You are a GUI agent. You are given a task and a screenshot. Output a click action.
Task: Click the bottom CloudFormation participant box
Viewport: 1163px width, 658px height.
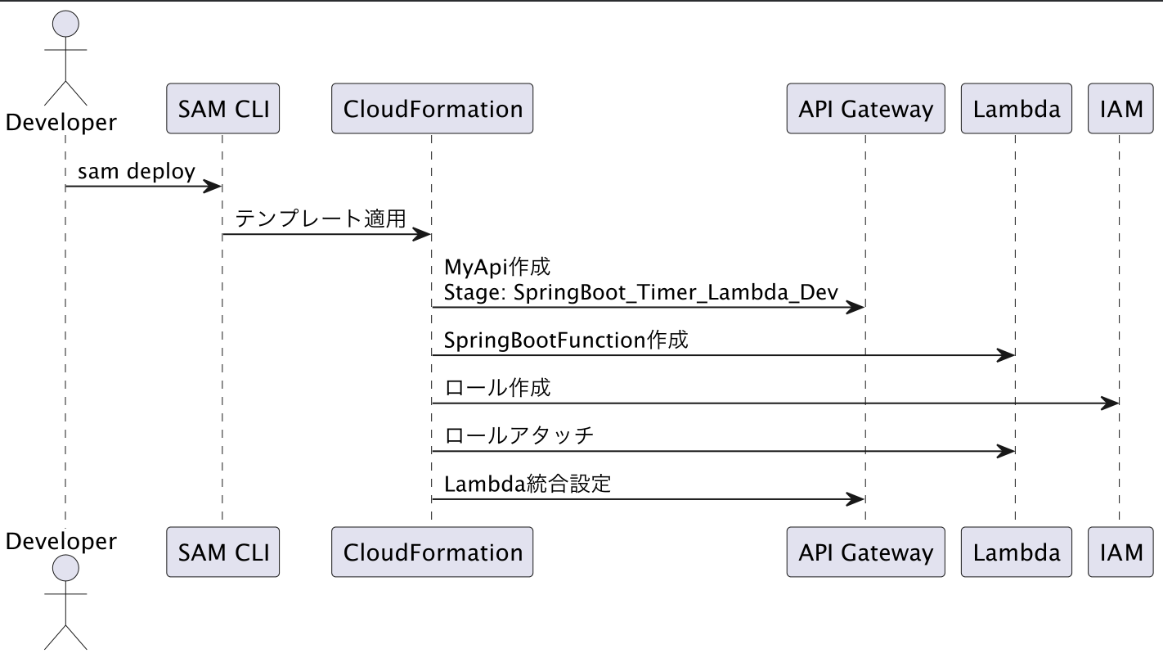(x=433, y=552)
